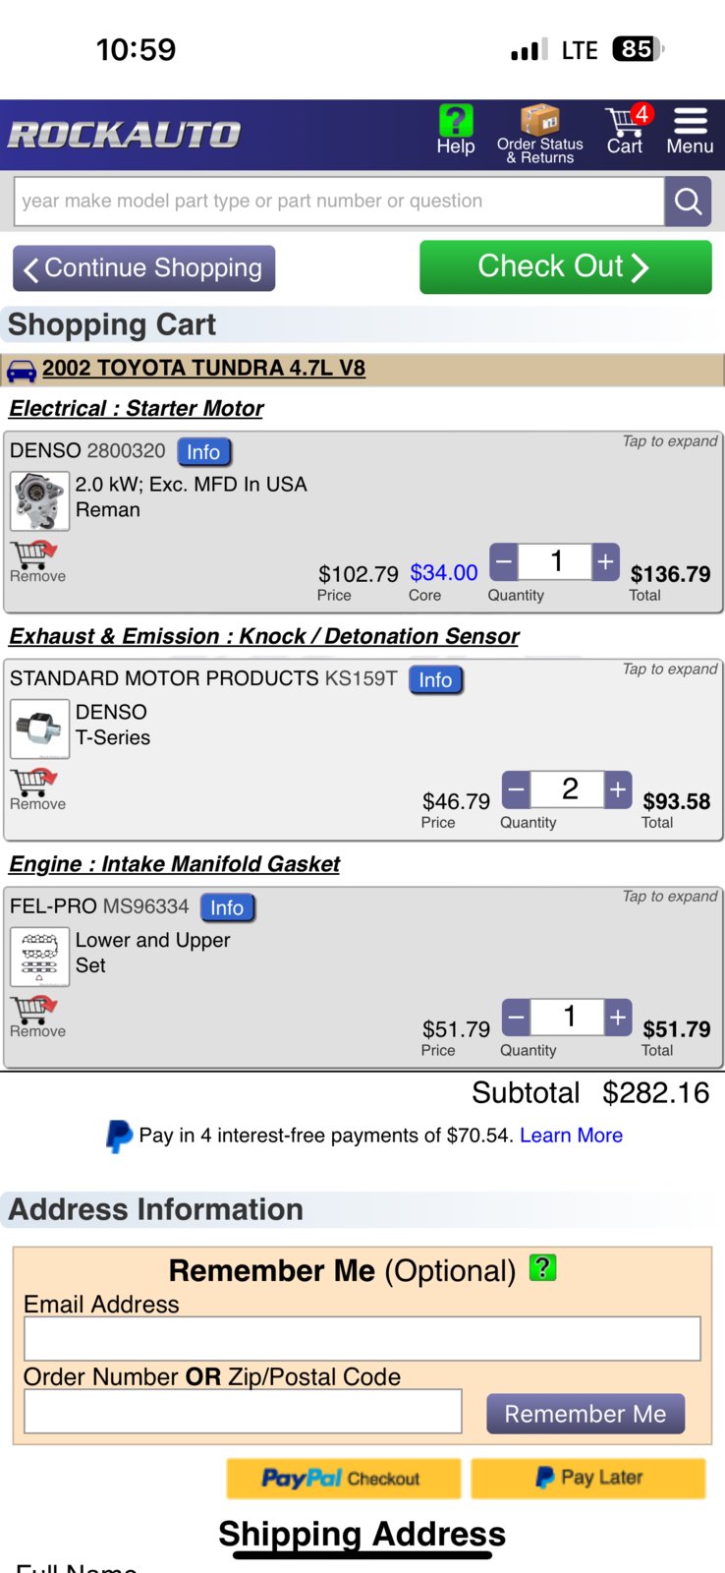Decrease knock sensor quantity with minus
Image resolution: width=725 pixels, height=1573 pixels.
(x=516, y=789)
